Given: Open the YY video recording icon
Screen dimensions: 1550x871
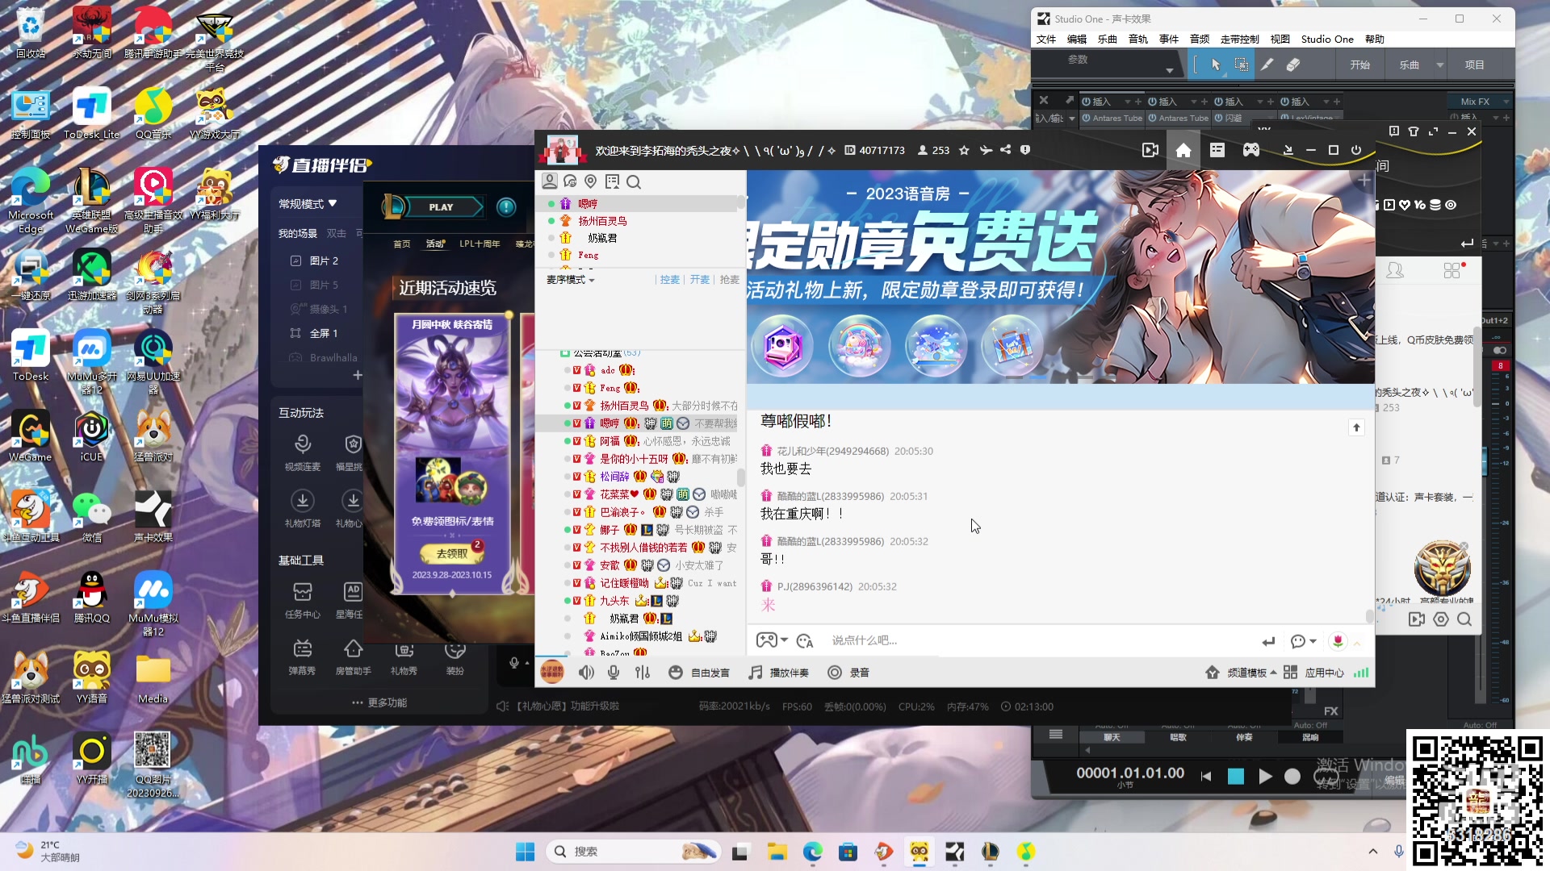Looking at the screenshot, I should pos(1150,150).
